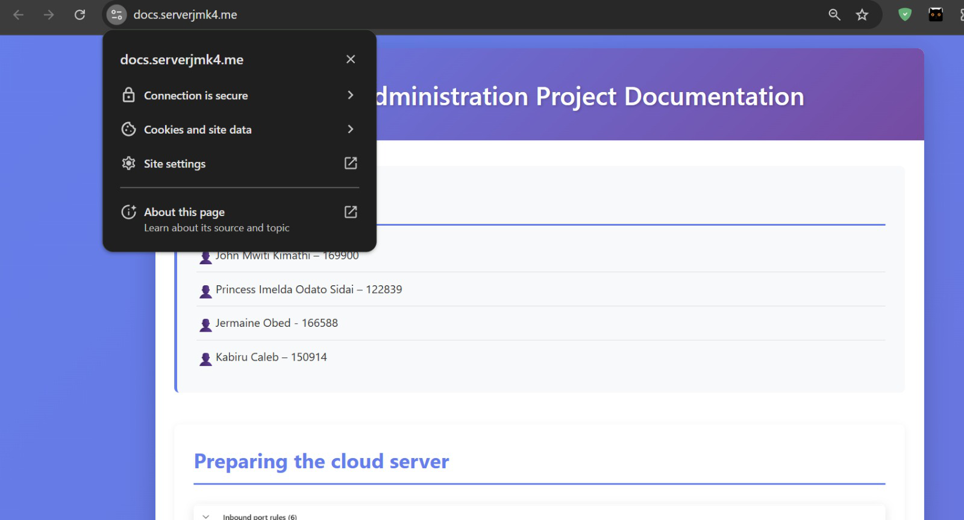The height and width of the screenshot is (520, 964).
Task: Select Princess Imelda Odato Sidai – 122839
Action: click(308, 289)
